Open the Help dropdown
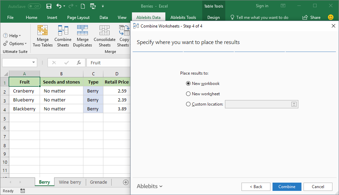This screenshot has height=195, width=339. pos(12,35)
